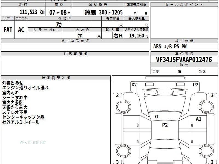The image size is (219, 164).
Task: Select the セールスポイント header
Action: (184, 5)
